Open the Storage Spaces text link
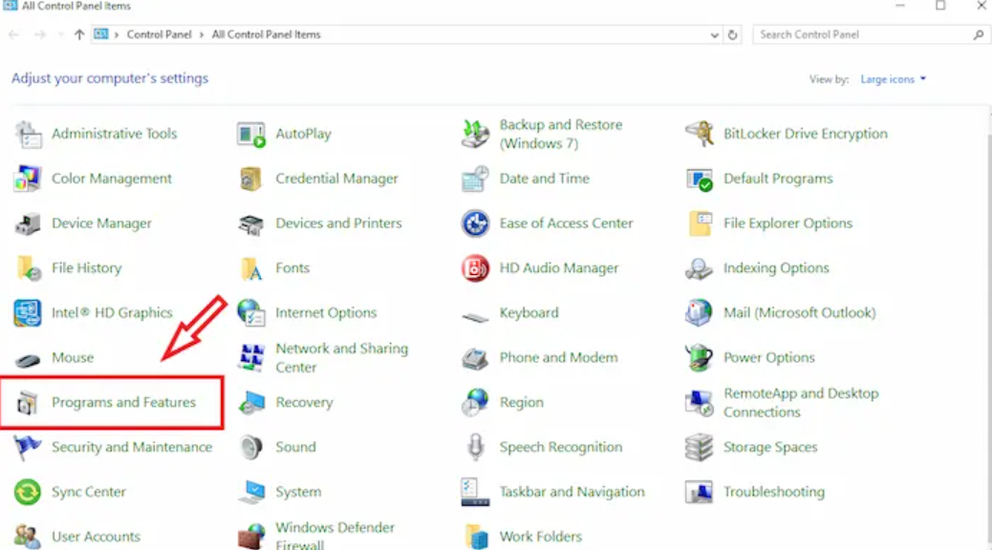 (770, 447)
